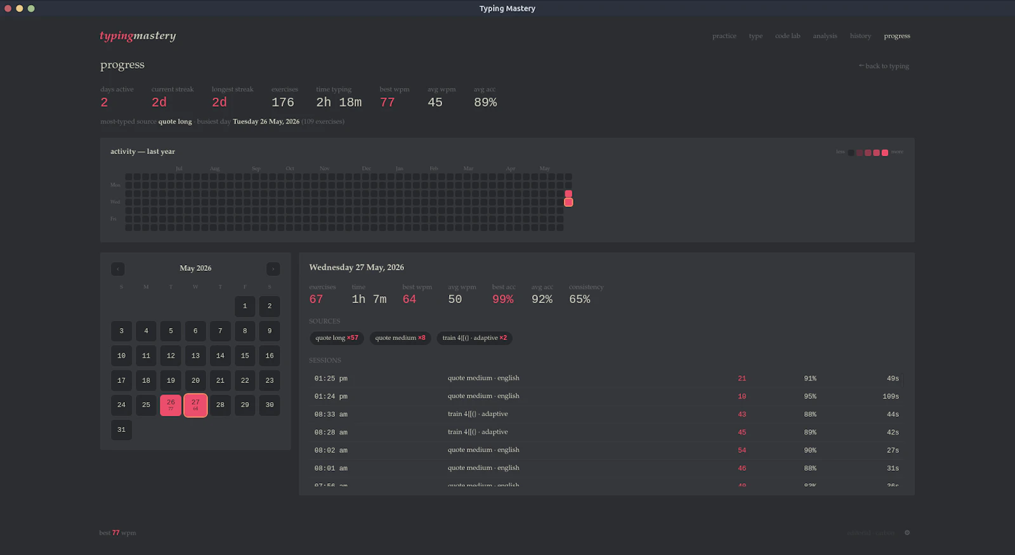Viewport: 1015px width, 555px height.
Task: Select May 28 in the calendar
Action: (220, 405)
